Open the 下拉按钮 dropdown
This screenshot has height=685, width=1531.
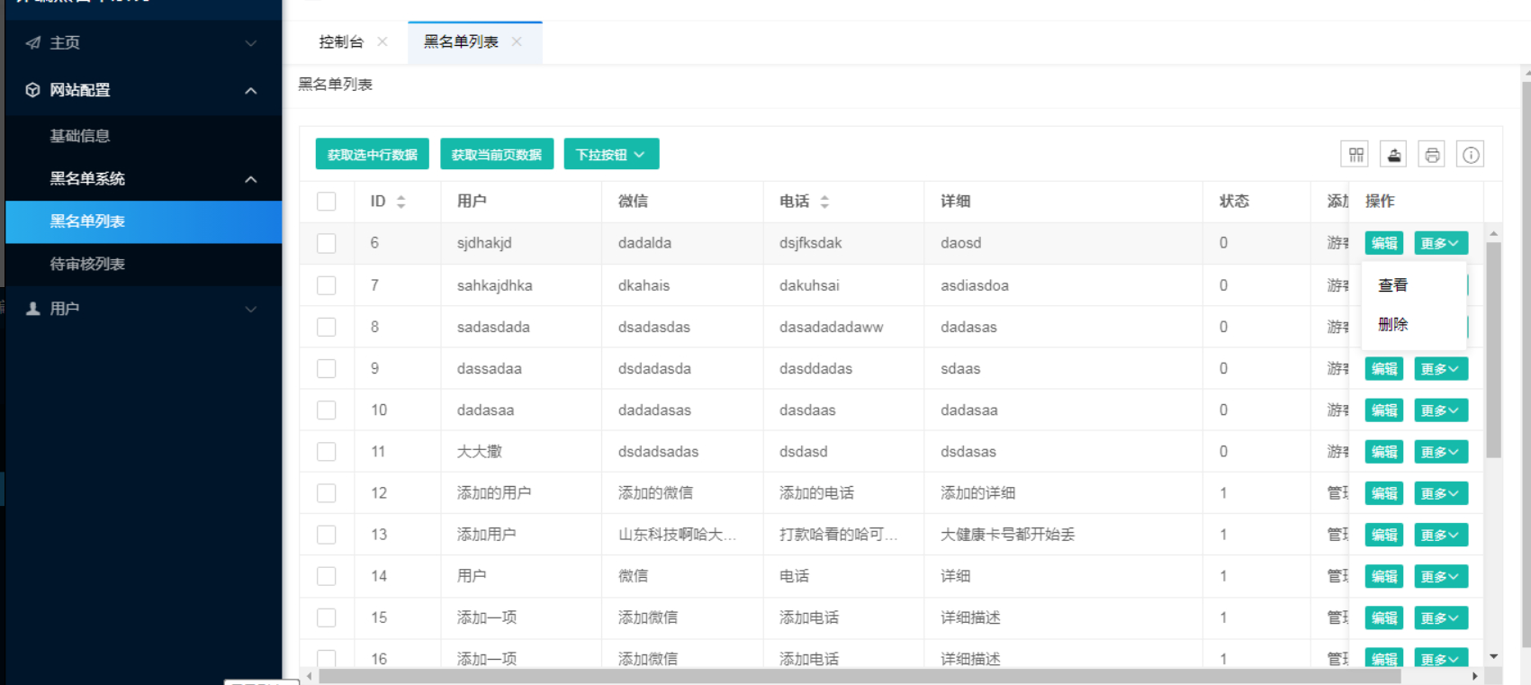click(611, 154)
